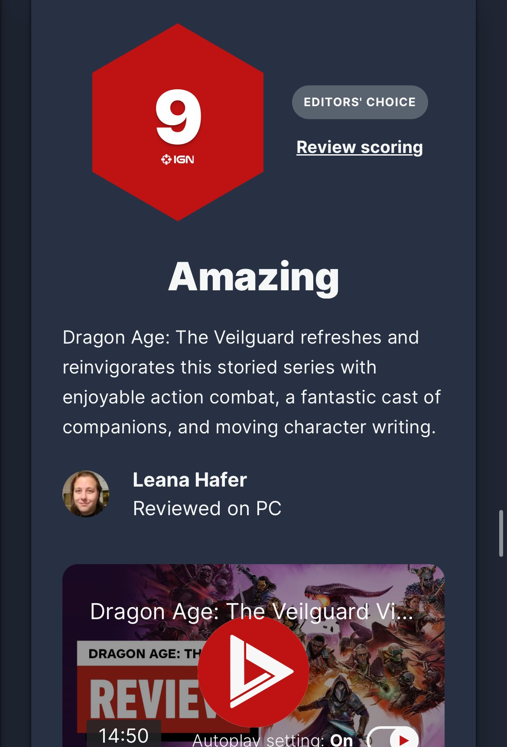Screen dimensions: 507x747
Task: Click the play triangle inside Autoplay toggle
Action: pos(404,740)
